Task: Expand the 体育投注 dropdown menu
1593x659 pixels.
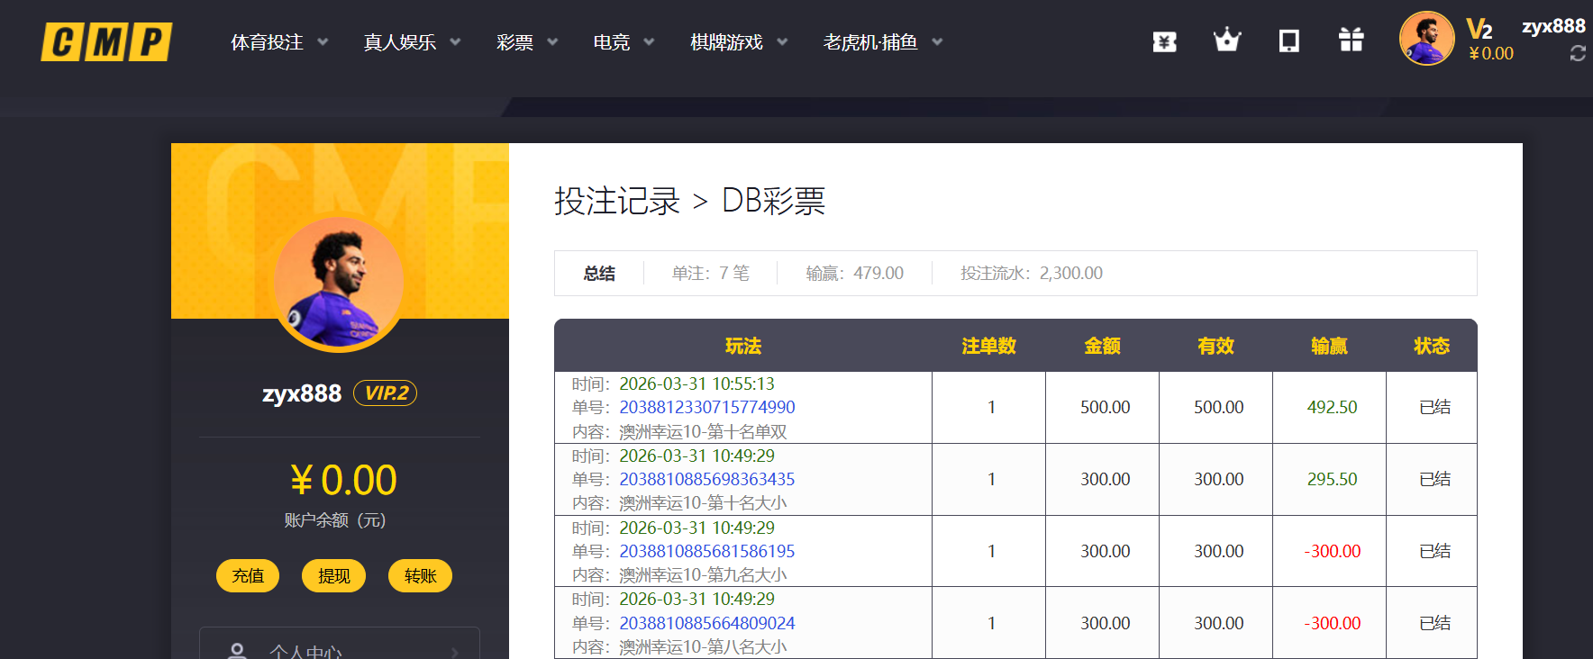Action: tap(279, 42)
